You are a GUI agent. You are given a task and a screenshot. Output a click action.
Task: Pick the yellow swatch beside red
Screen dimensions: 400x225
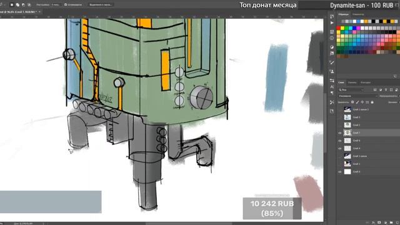coord(342,28)
